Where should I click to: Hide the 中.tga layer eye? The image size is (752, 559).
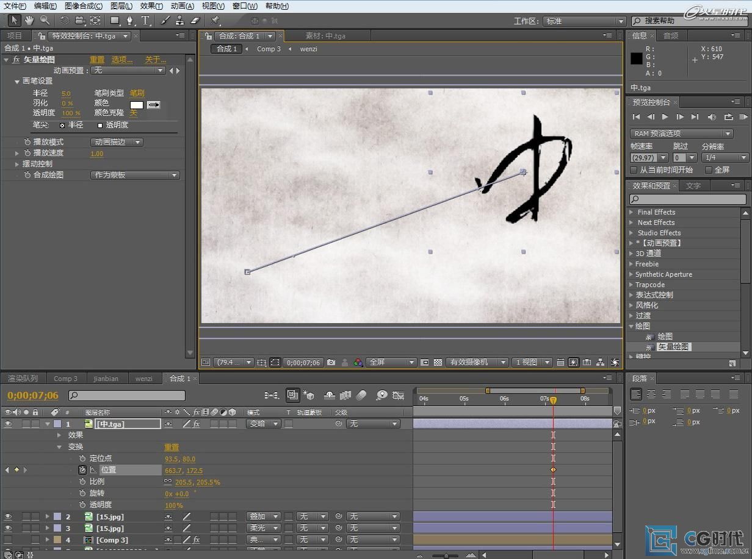pos(9,424)
